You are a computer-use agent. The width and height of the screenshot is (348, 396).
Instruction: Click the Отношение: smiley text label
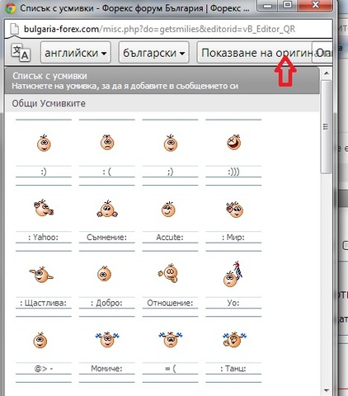coord(170,303)
